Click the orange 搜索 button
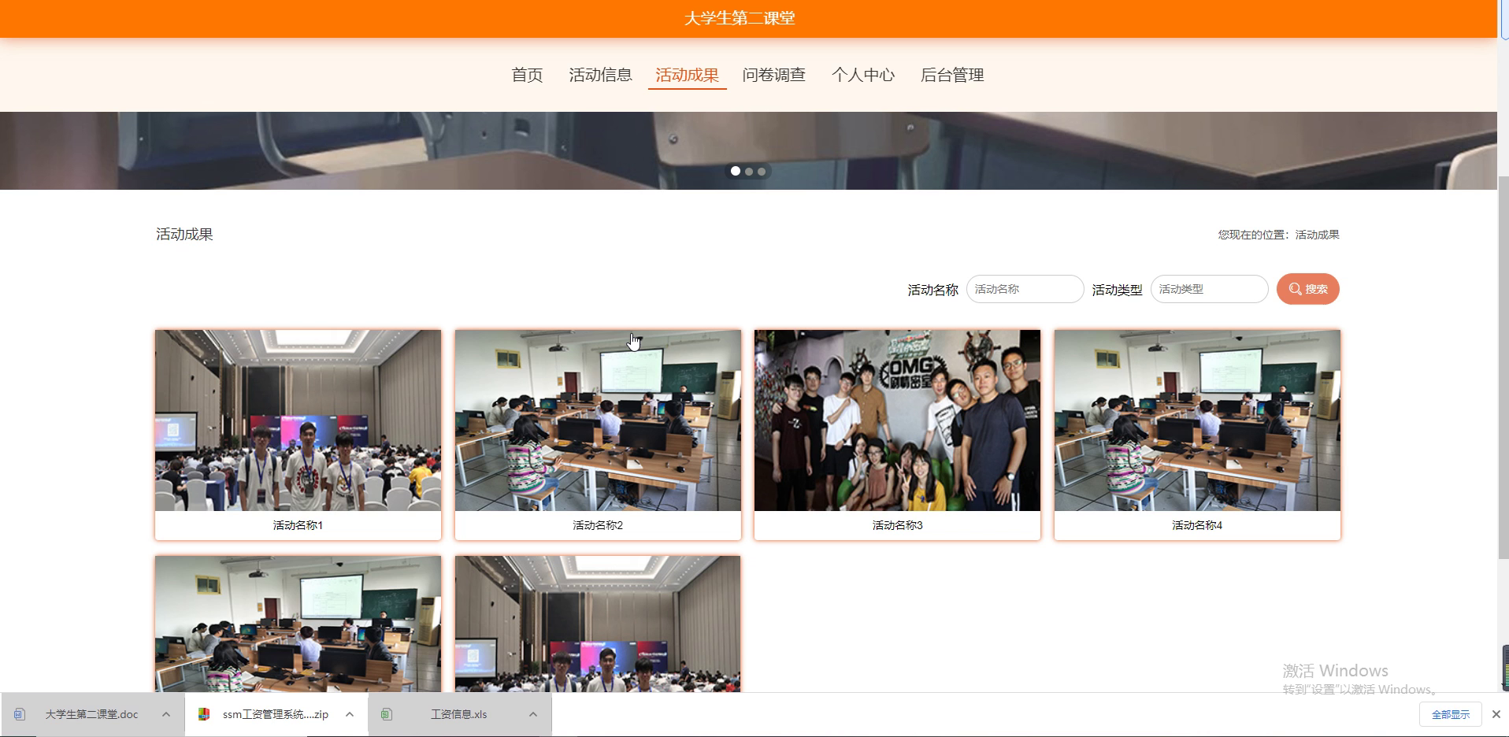The width and height of the screenshot is (1509, 737). click(1307, 289)
